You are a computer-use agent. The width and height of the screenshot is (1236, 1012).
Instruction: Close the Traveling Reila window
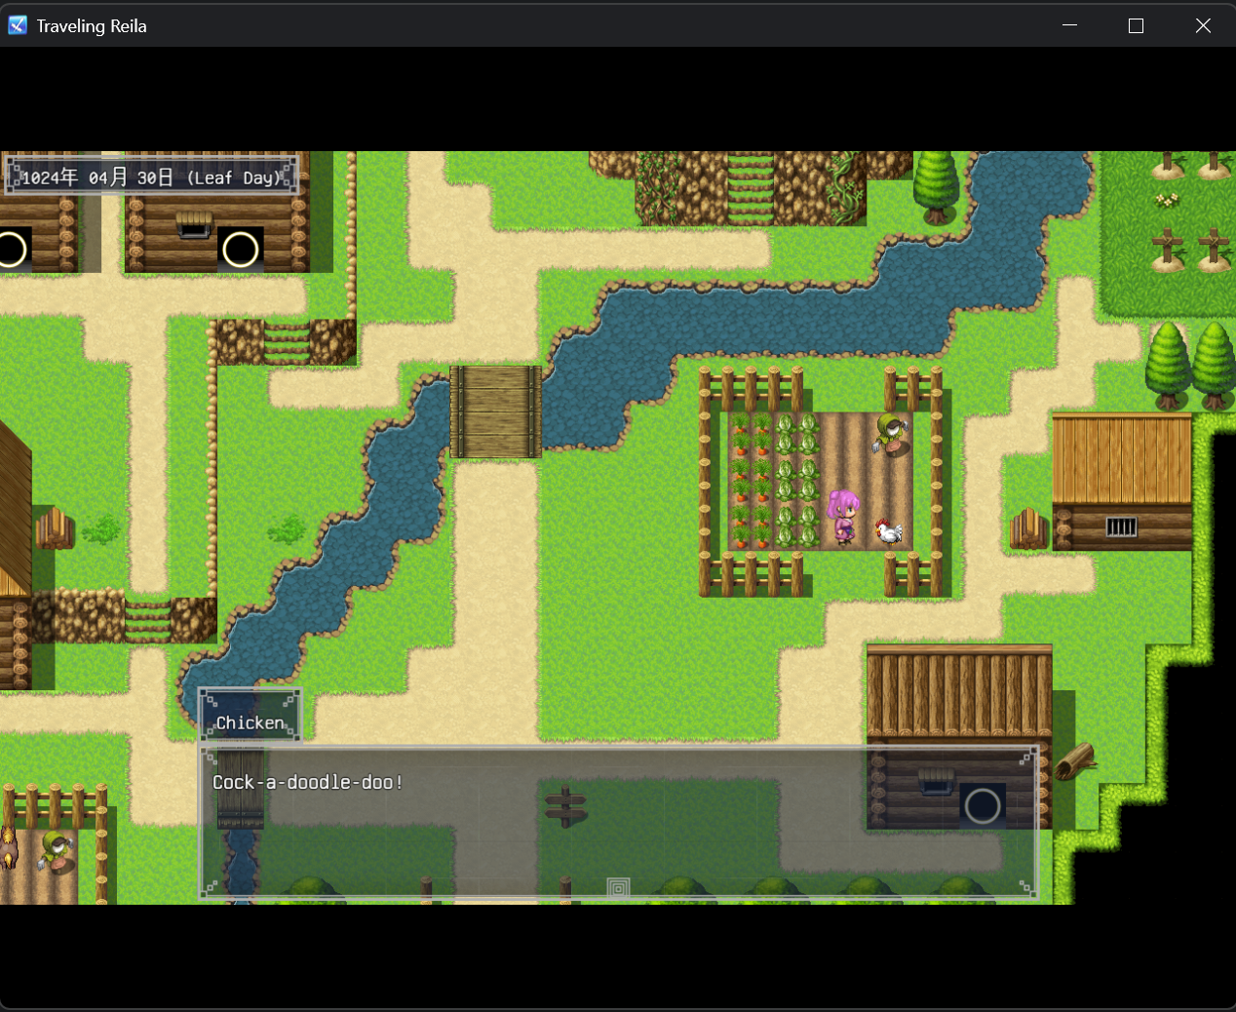click(x=1203, y=25)
